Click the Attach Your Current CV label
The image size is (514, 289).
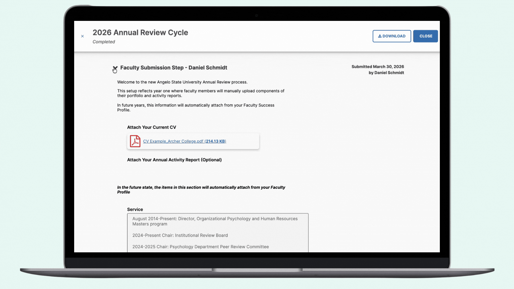tap(152, 127)
